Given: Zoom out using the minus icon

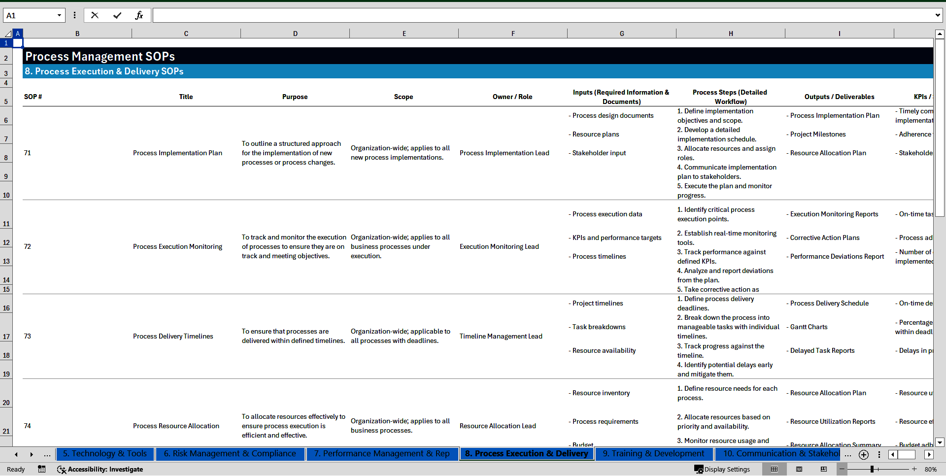Looking at the screenshot, I should pyautogui.click(x=842, y=469).
